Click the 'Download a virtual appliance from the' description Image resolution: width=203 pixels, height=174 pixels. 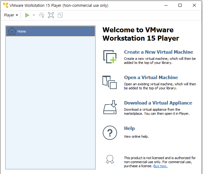click(157, 112)
